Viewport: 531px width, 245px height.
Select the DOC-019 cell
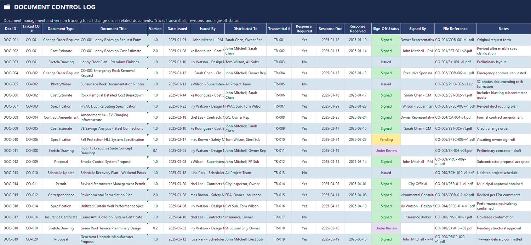[11, 239]
